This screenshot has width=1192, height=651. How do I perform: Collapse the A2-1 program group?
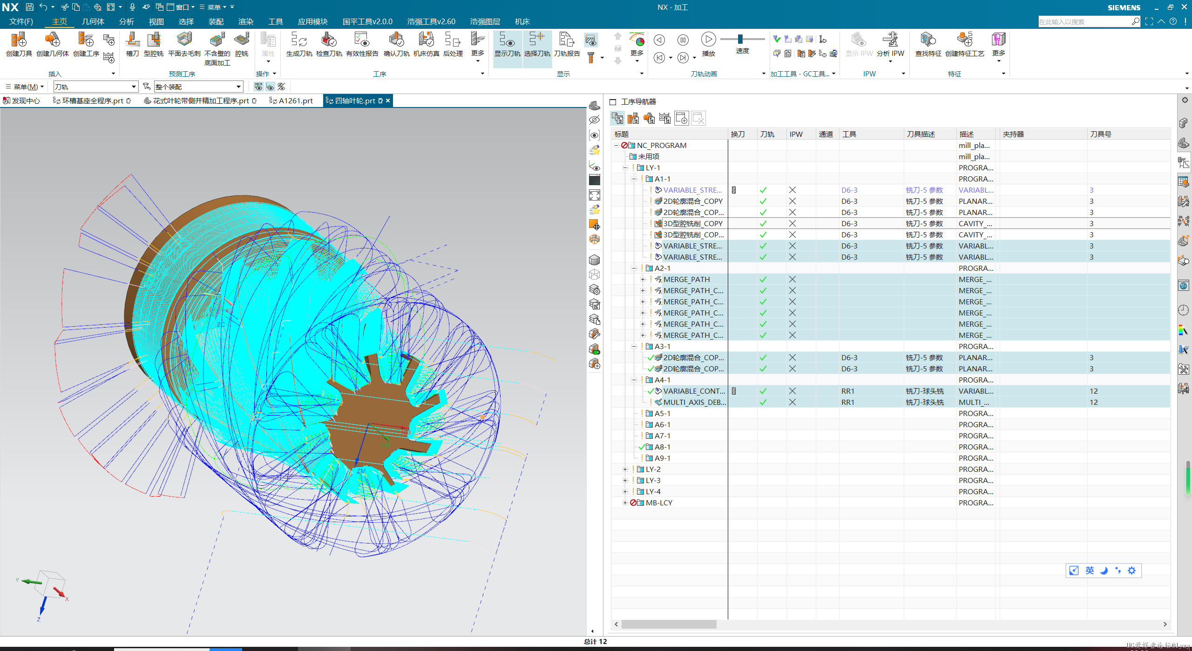coord(634,268)
